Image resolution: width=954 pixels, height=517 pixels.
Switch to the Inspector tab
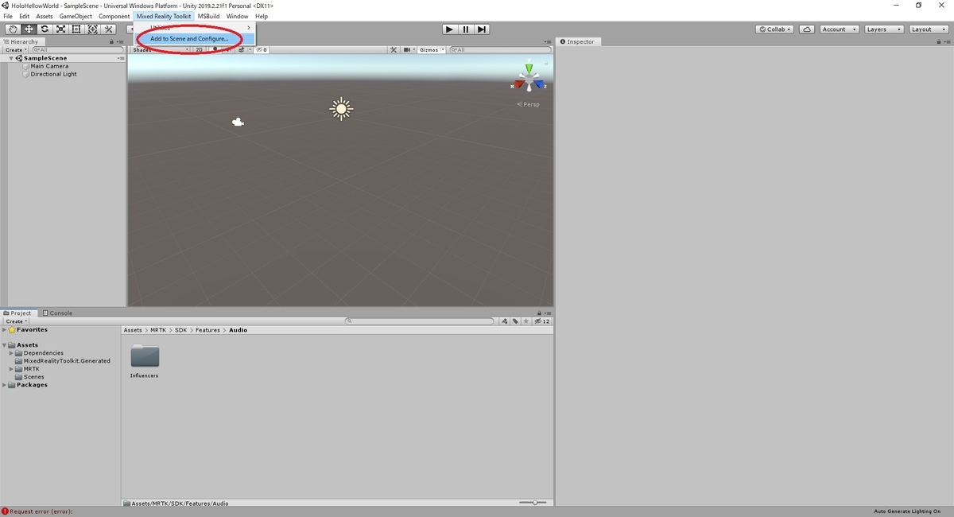577,41
